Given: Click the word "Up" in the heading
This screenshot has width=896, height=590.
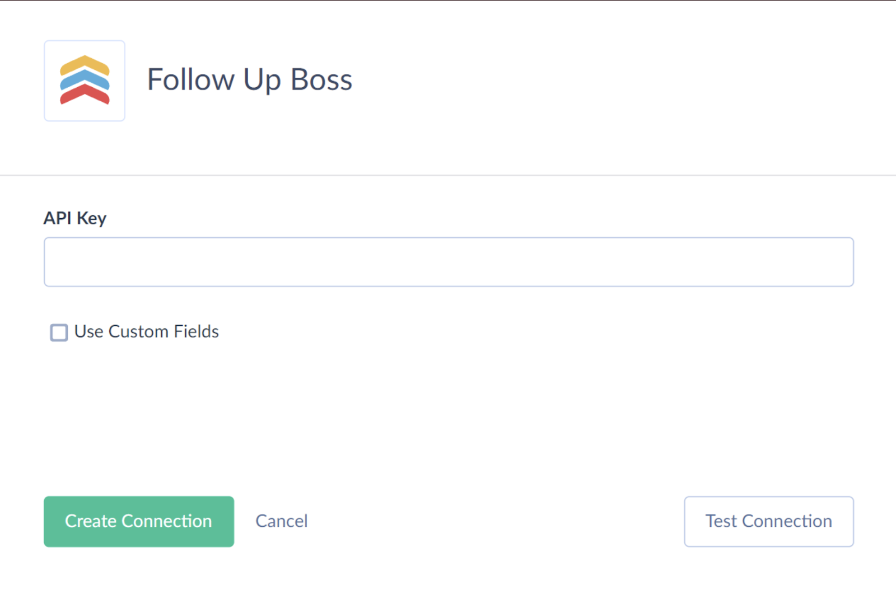Looking at the screenshot, I should (x=262, y=79).
